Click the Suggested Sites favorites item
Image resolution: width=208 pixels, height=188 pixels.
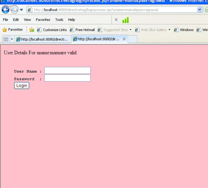(x=112, y=30)
